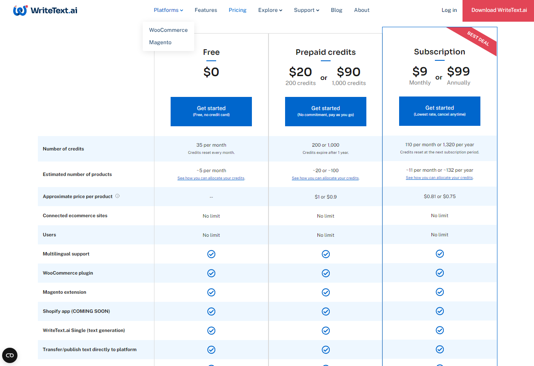Open credit allocation link in Prepaid credits column
This screenshot has width=534, height=366.
(326, 179)
